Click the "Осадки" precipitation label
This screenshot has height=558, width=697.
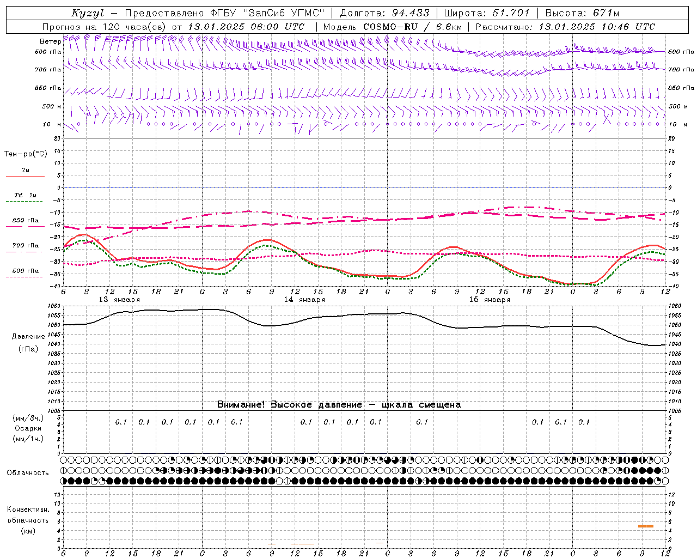tap(28, 428)
